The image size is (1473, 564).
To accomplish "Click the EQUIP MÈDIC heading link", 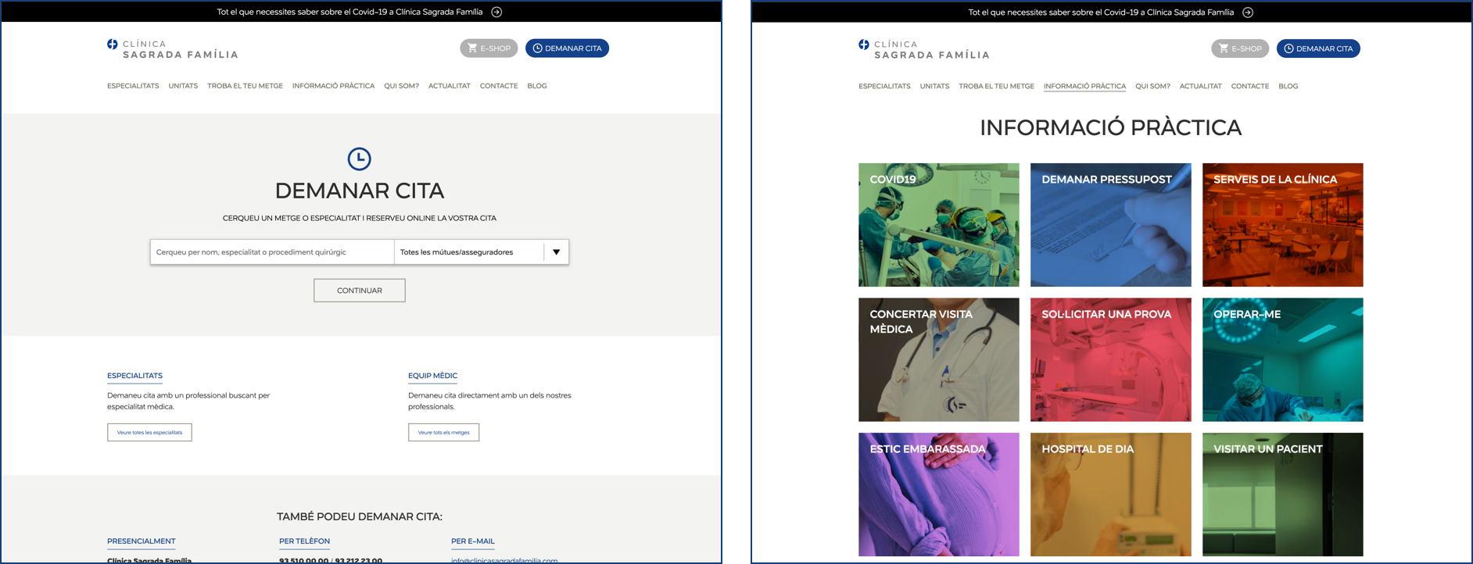I will tap(432, 376).
